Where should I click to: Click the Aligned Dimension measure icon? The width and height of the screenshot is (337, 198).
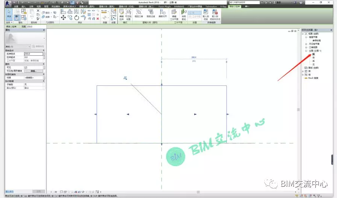tap(104, 12)
